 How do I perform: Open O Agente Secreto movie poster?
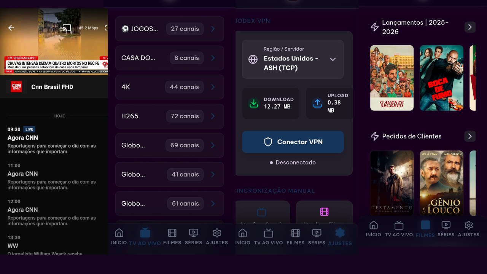pyautogui.click(x=392, y=78)
